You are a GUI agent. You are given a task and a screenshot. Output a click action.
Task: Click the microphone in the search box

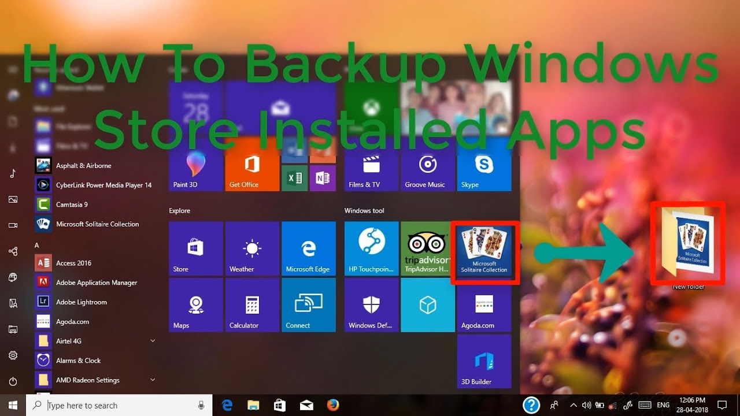(x=201, y=406)
